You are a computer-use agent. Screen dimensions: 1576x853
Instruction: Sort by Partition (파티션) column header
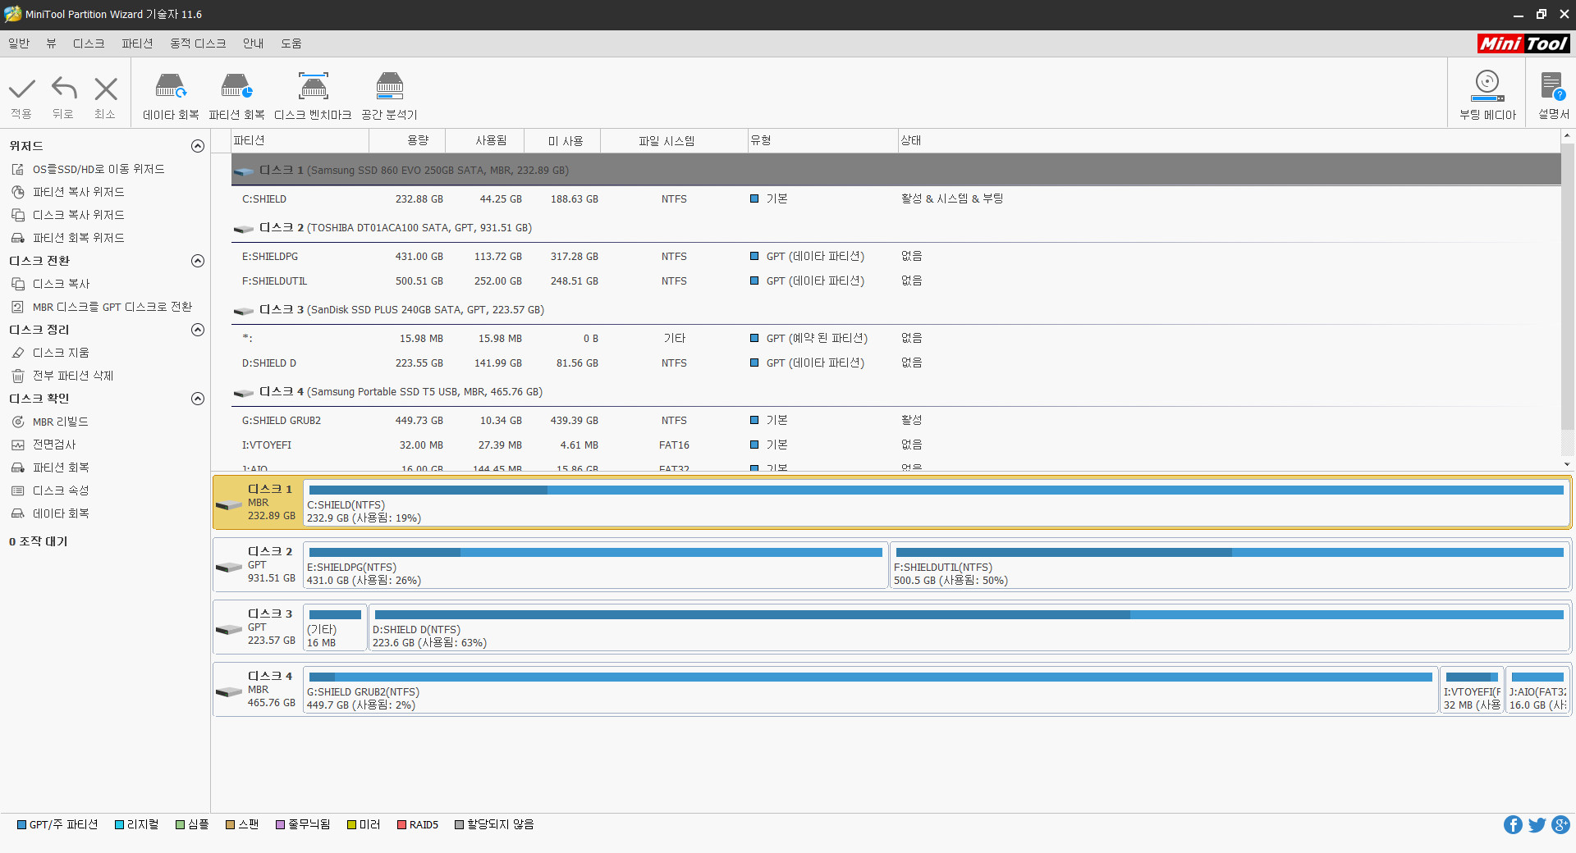coord(300,140)
